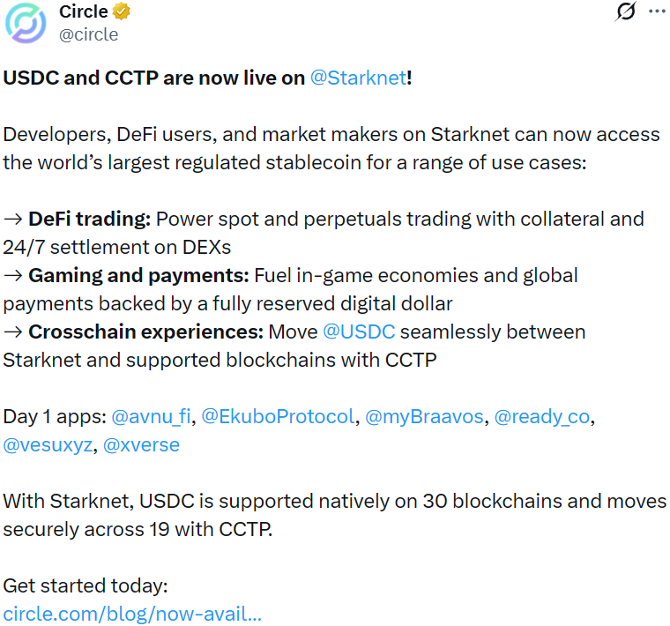
Task: Click the "Gaming and payments:" bold text
Action: tap(138, 275)
